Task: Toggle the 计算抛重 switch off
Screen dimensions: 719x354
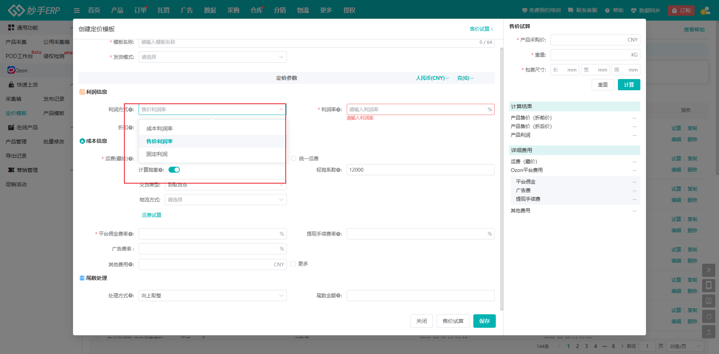Action: point(174,170)
